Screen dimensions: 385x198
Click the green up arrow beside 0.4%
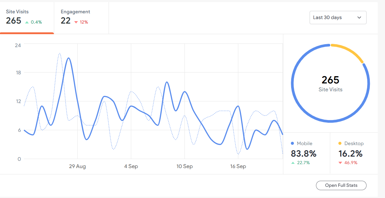27,22
